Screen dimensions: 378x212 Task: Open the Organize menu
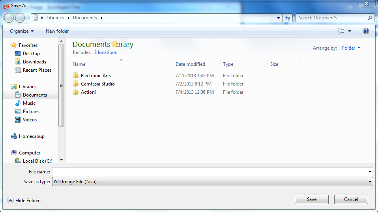click(22, 31)
